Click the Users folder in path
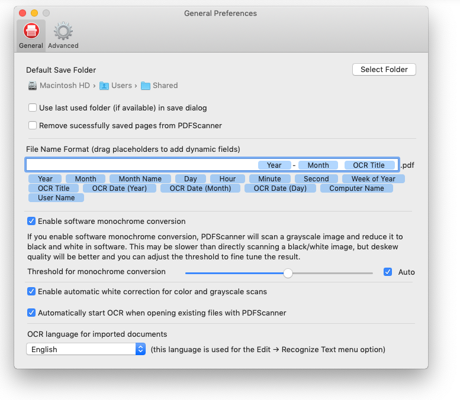Image resolution: width=460 pixels, height=400 pixels. pos(115,86)
